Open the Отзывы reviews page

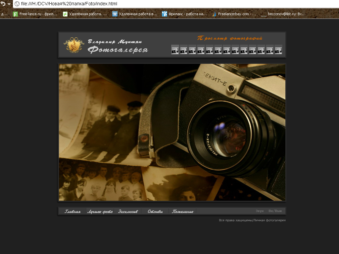coord(155,211)
